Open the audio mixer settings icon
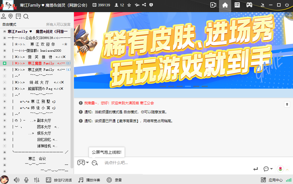Screen dimensions: 293x184 tap(37, 180)
